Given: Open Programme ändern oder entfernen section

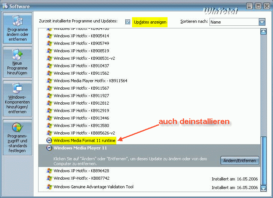Looking at the screenshot, I should 18,28.
